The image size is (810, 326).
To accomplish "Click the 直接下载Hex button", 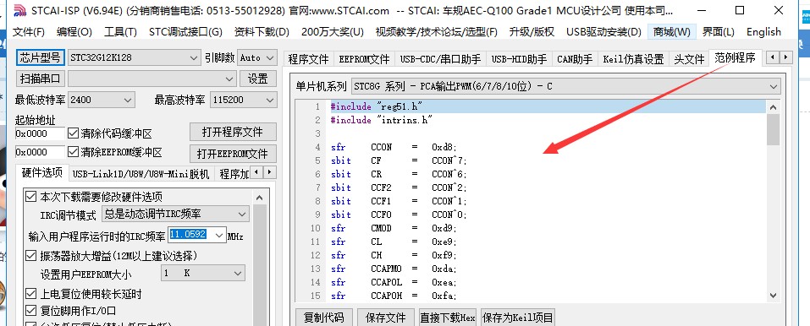I will click(x=448, y=318).
